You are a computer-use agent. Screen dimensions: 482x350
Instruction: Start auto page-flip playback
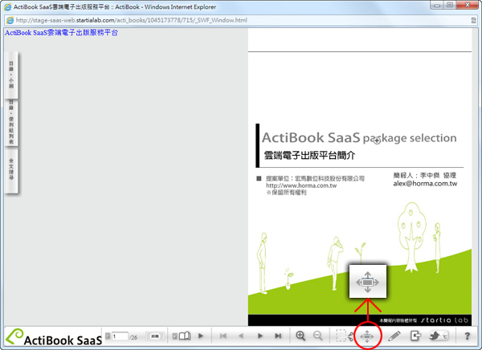[201, 336]
